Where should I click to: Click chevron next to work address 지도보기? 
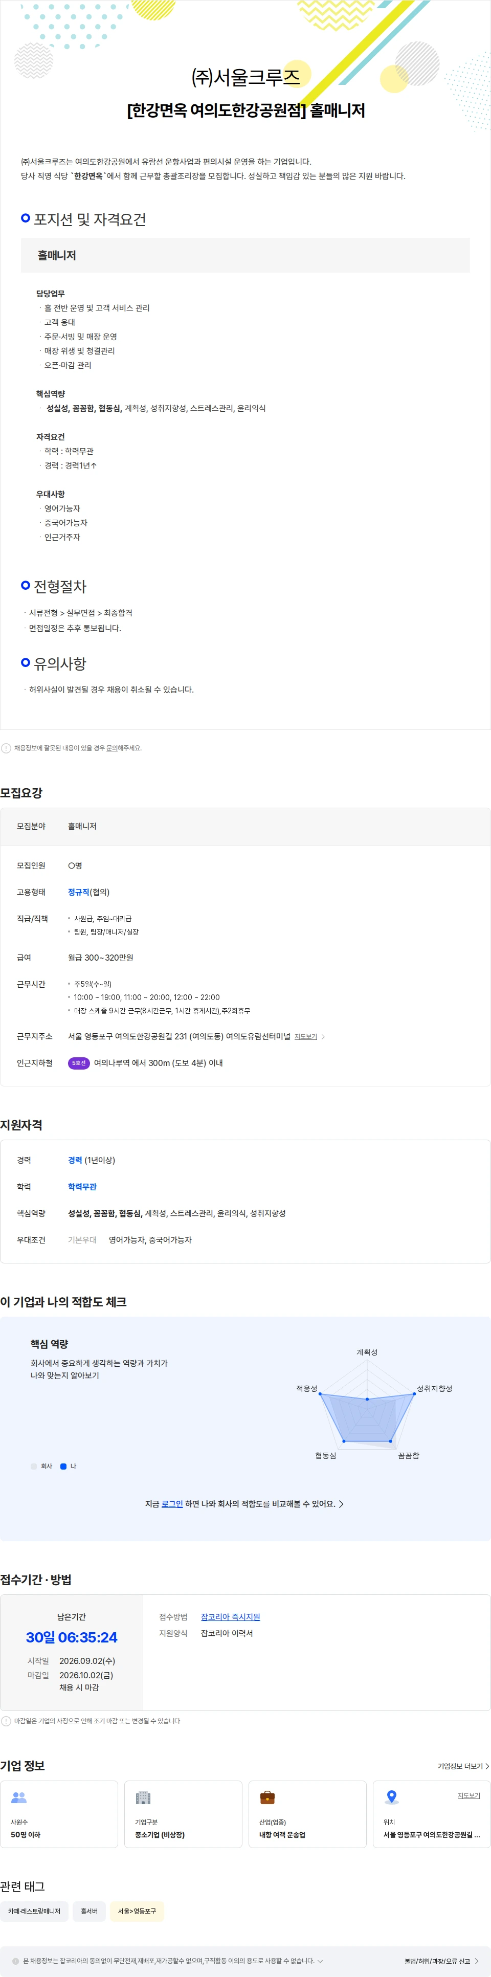(x=323, y=1037)
